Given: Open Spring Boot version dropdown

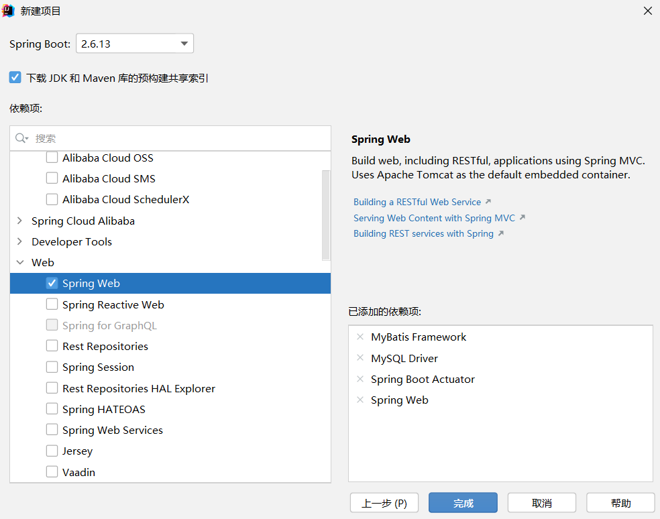Looking at the screenshot, I should pos(135,44).
